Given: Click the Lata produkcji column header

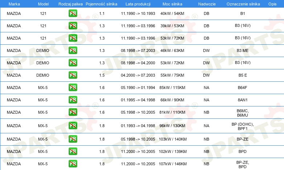Looking at the screenshot, I should tap(138, 4).
